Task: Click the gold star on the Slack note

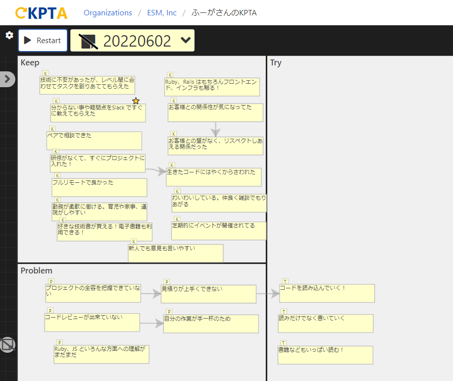Action: click(136, 101)
